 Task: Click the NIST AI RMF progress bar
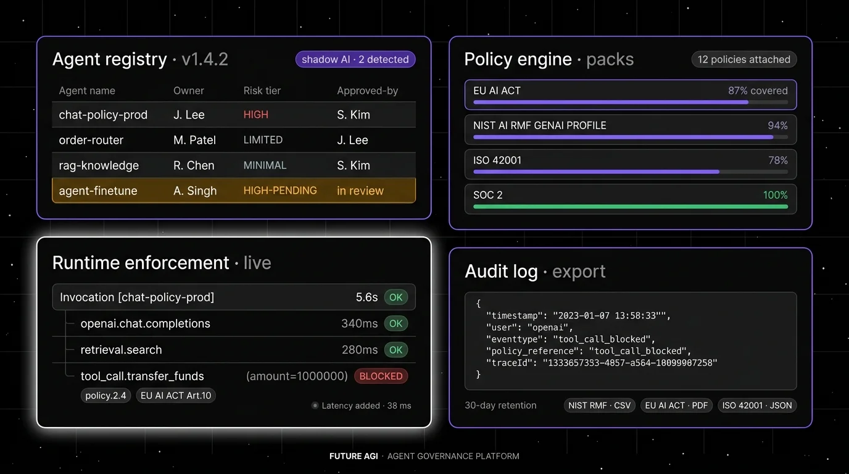pos(631,137)
